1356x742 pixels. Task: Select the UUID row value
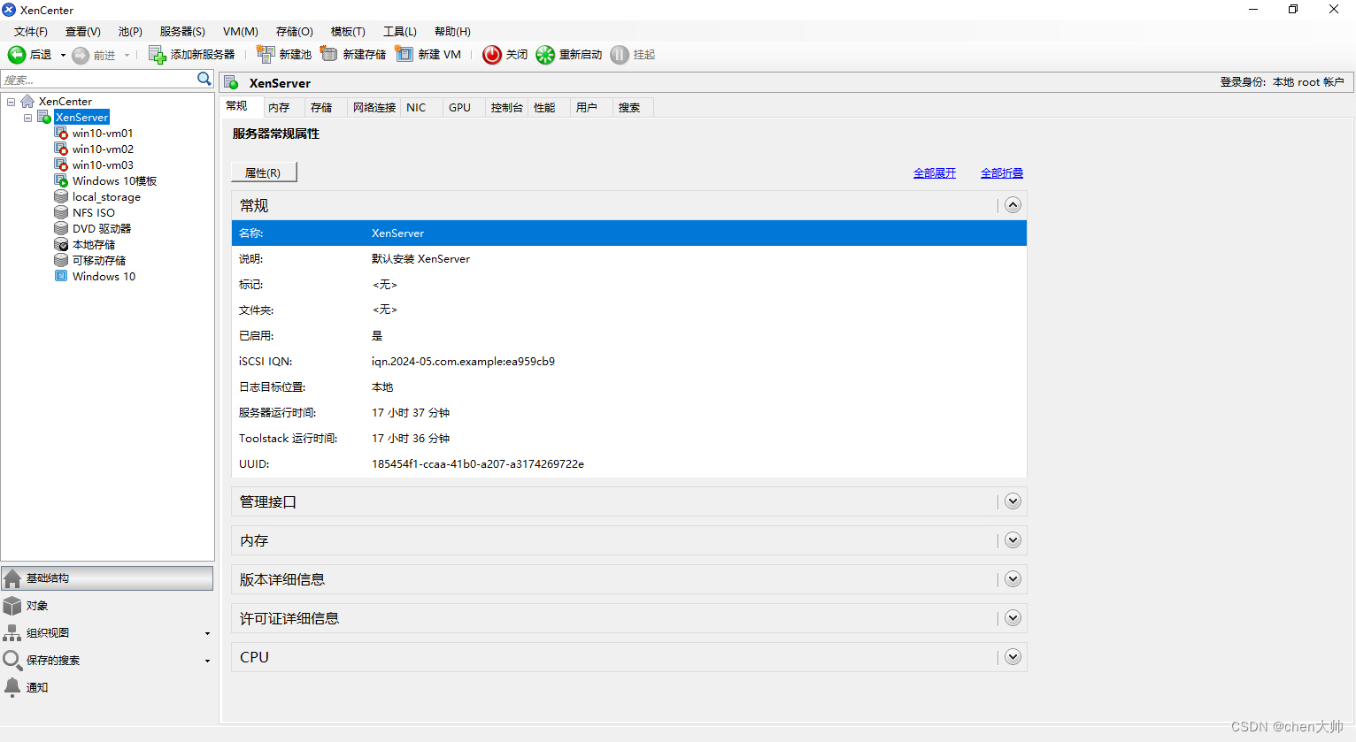pos(478,464)
